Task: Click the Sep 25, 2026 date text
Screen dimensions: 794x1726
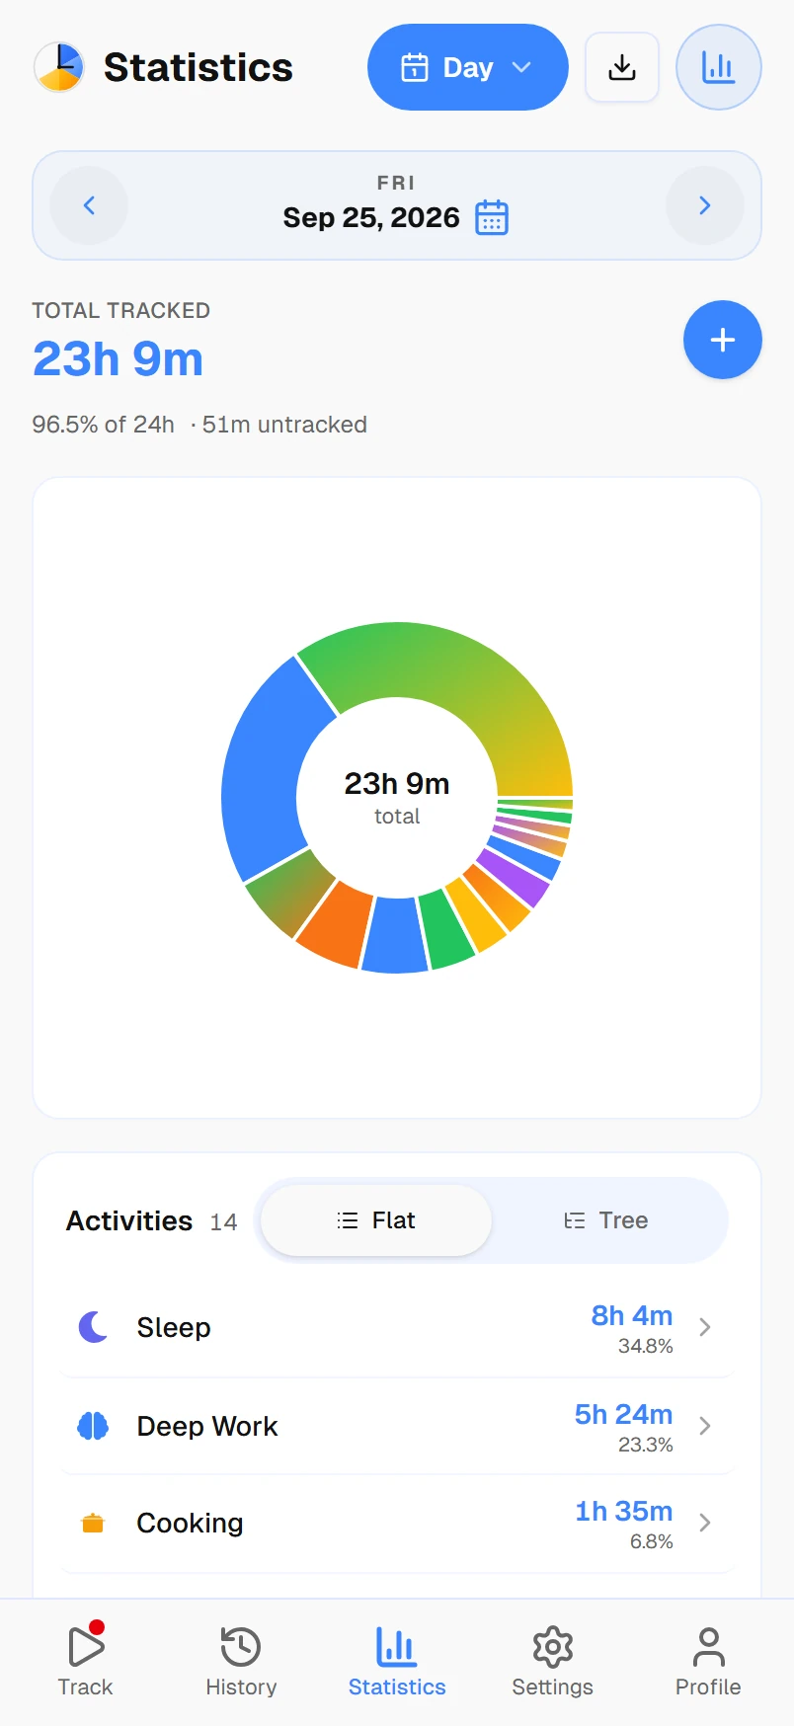Action: [371, 217]
